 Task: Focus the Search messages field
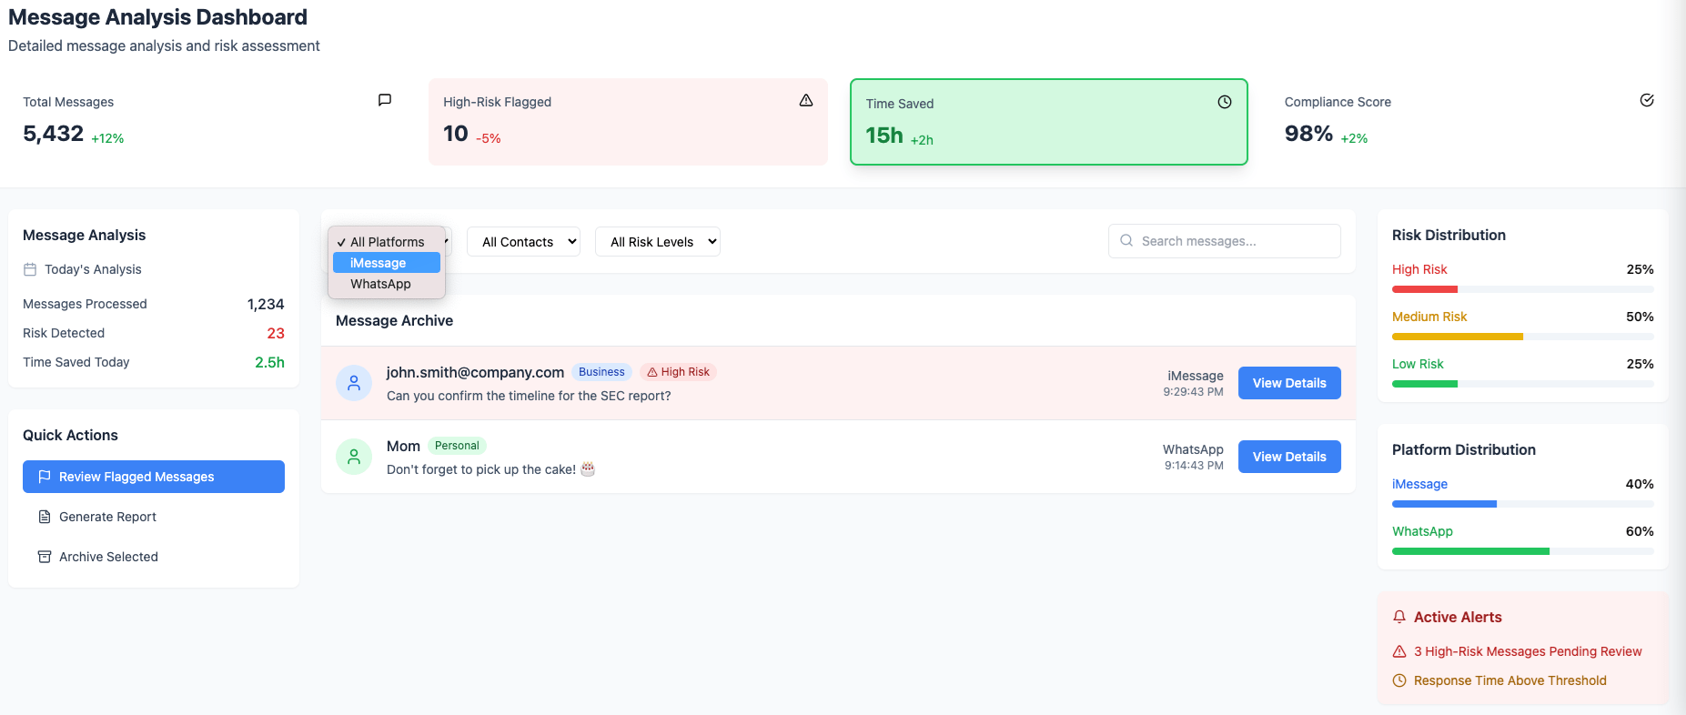click(x=1225, y=241)
